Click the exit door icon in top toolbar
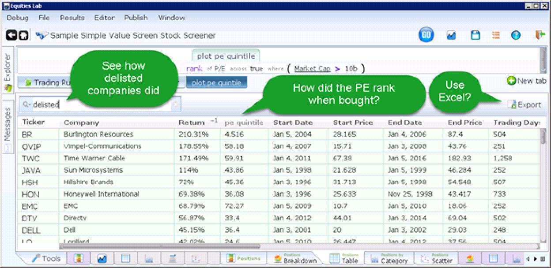Screen dimensions: 551x268 pos(540,35)
